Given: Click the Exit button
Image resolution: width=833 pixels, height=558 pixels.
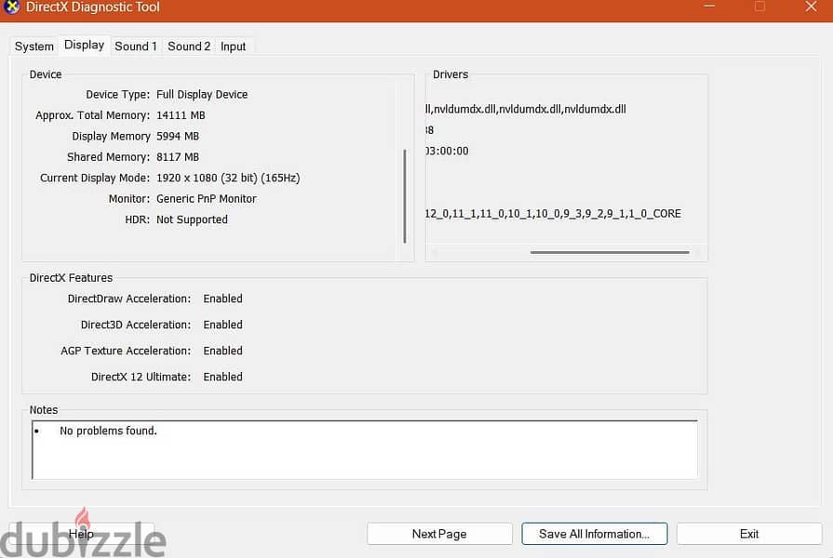Looking at the screenshot, I should click(749, 534).
